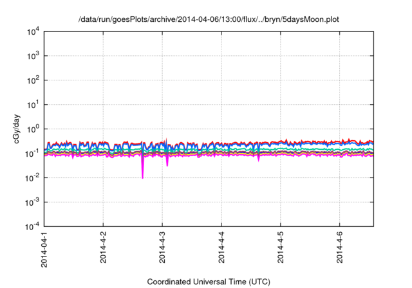
Task: Click the cGy/day y-axis label
Action: coord(17,129)
